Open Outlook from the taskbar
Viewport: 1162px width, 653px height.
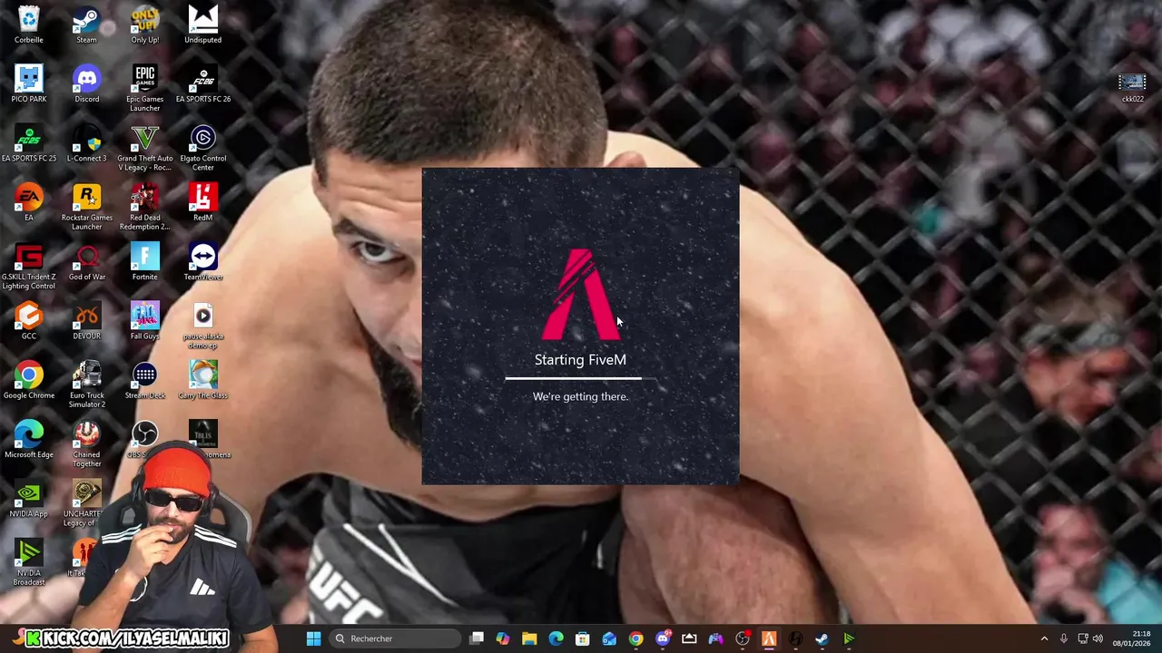point(609,638)
